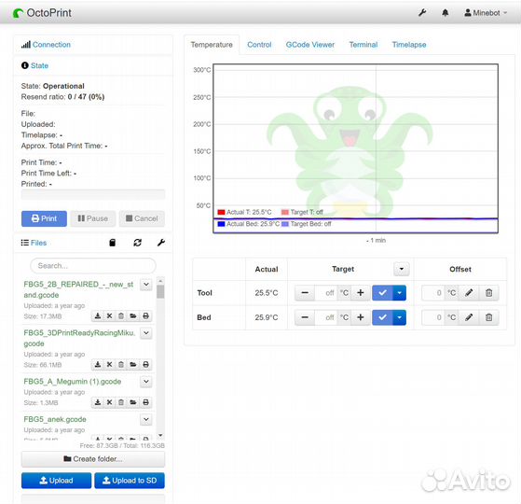
Task: Open the Target column header dropdown
Action: 402,269
